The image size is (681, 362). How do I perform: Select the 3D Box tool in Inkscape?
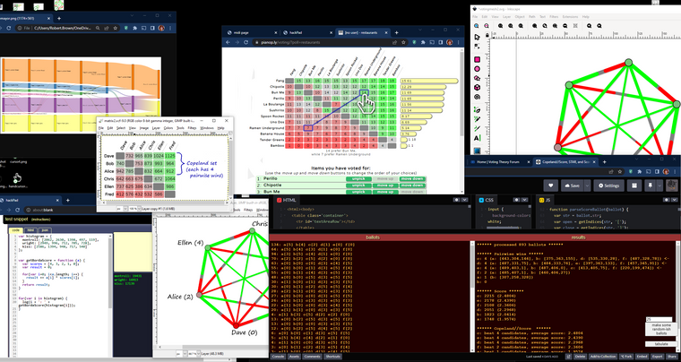click(477, 88)
